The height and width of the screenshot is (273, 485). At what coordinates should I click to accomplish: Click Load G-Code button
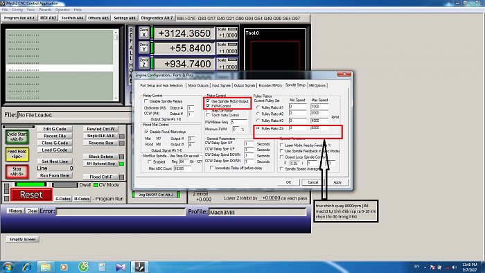point(55,150)
